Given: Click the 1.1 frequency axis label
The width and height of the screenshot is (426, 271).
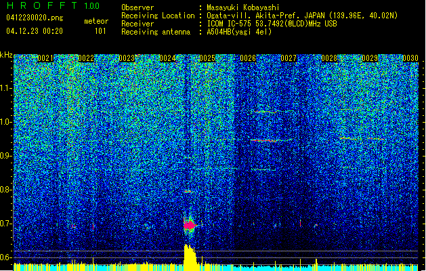Looking at the screenshot, I should [5, 88].
